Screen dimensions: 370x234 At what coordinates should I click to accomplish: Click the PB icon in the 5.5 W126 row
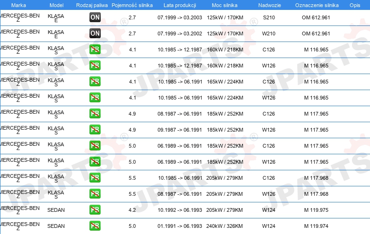tap(95, 194)
